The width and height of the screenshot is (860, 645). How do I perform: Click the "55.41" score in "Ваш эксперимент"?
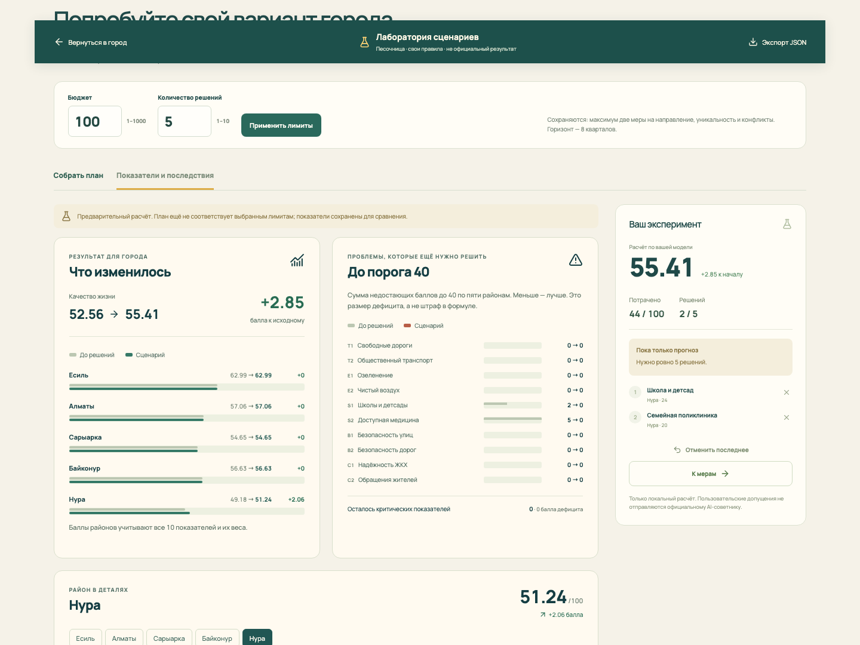tap(661, 268)
